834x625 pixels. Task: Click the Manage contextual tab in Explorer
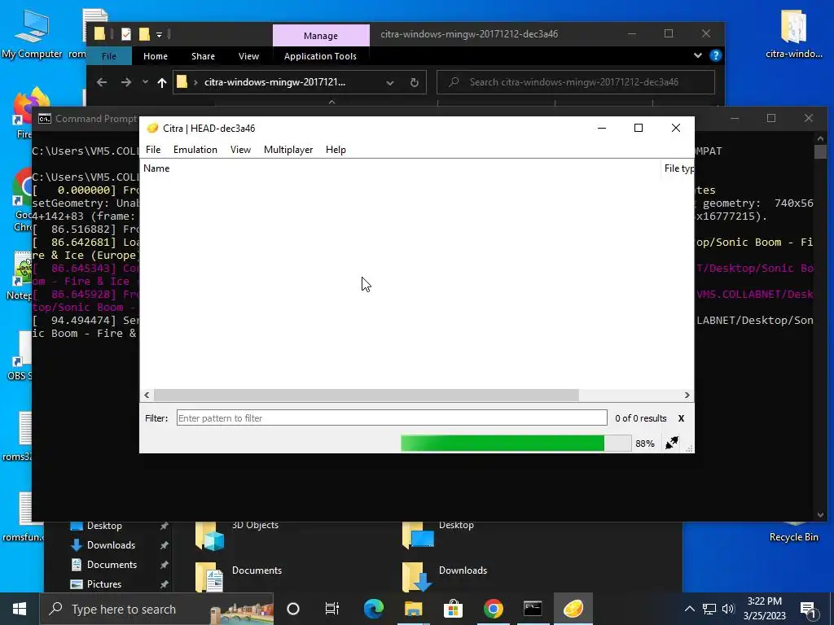click(321, 36)
